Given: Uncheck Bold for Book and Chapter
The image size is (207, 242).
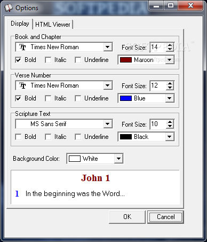Looking at the screenshot, I should [18, 60].
